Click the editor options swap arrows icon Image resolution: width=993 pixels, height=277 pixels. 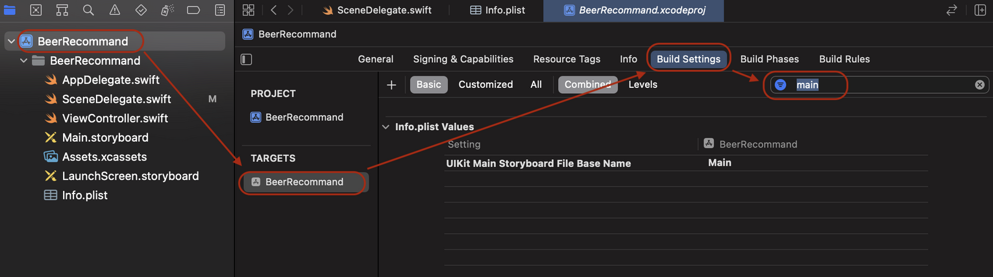click(952, 10)
